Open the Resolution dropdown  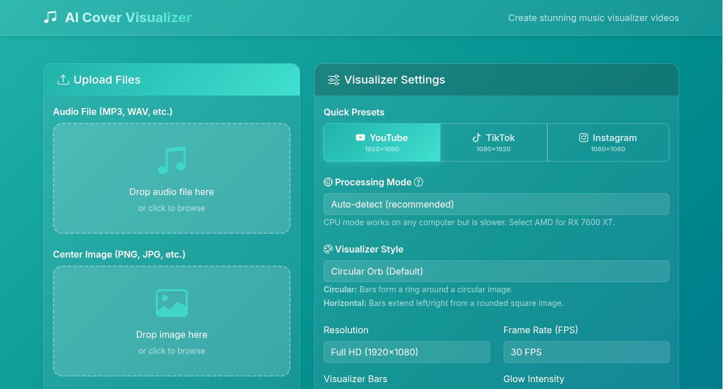click(407, 352)
